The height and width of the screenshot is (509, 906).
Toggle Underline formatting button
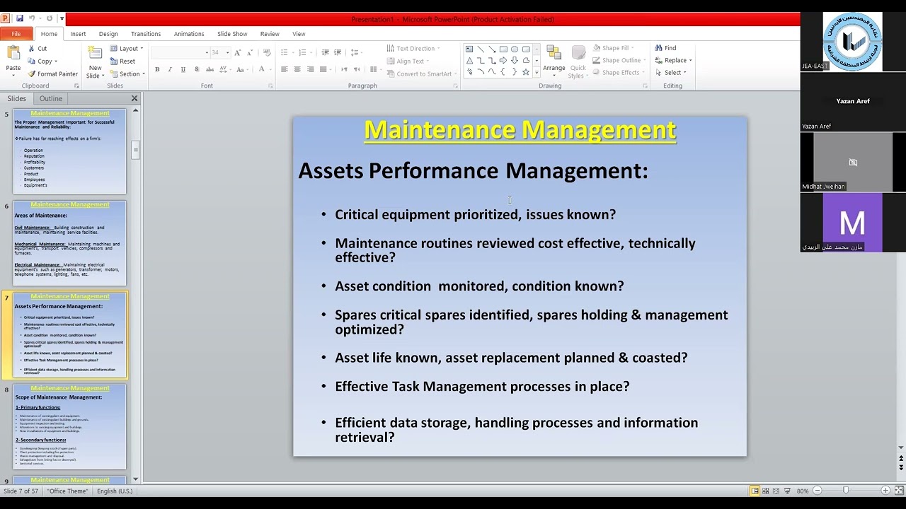[183, 69]
